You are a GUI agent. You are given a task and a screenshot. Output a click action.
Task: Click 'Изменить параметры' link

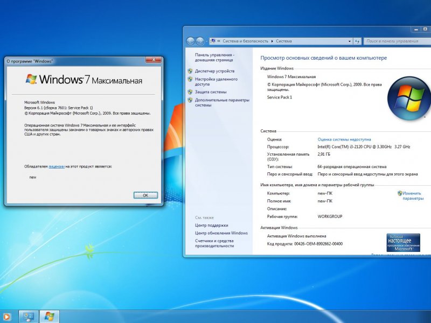point(413,196)
